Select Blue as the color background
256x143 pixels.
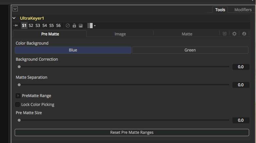coord(73,50)
